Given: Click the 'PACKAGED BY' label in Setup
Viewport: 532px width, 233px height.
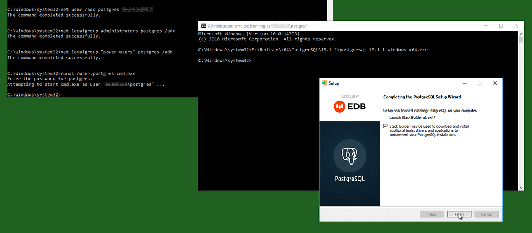Looking at the screenshot, I should coord(350,97).
